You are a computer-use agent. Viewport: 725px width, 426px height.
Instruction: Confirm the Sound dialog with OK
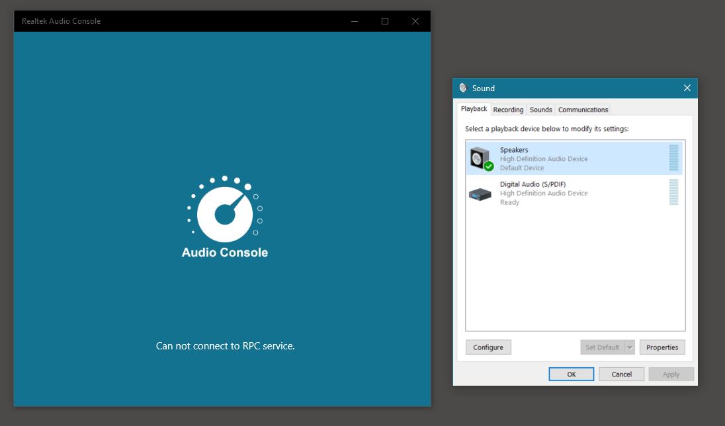(x=572, y=374)
